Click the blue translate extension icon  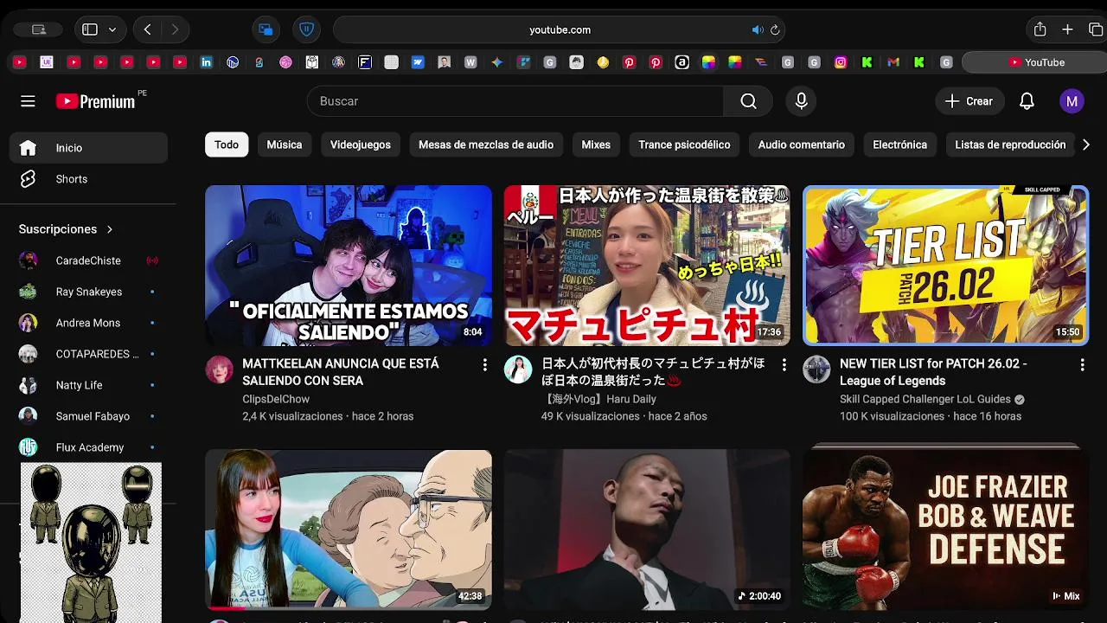pos(266,29)
